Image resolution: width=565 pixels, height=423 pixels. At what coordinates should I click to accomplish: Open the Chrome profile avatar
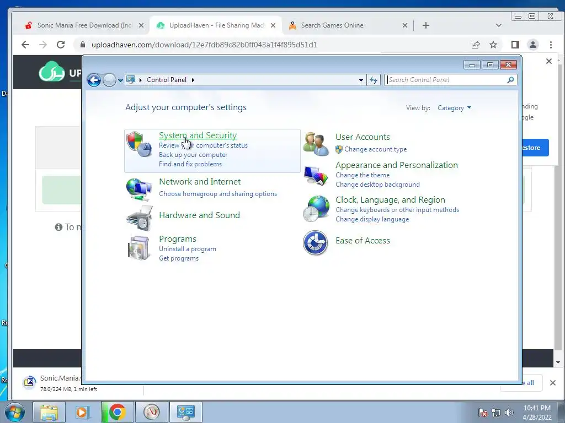pyautogui.click(x=533, y=45)
